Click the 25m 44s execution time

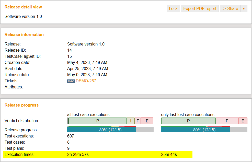[169, 155]
